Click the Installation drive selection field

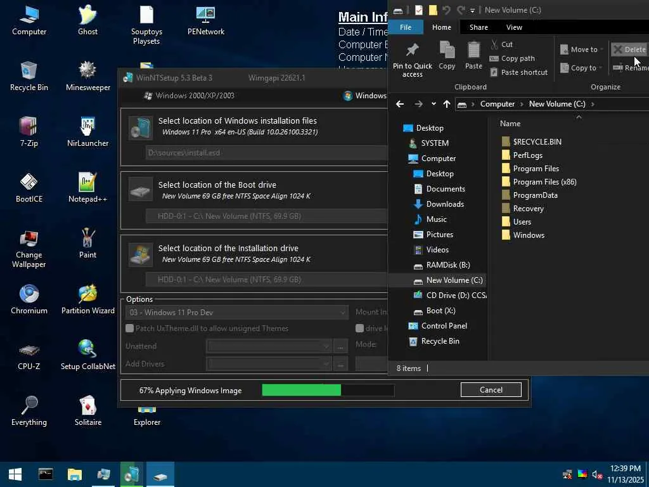tap(267, 280)
